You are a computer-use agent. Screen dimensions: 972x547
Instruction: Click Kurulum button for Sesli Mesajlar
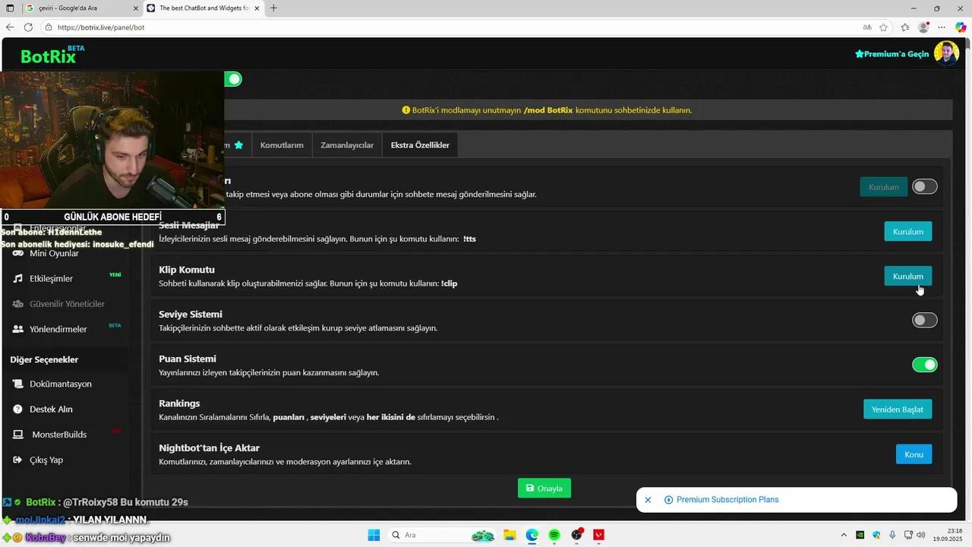tap(908, 232)
